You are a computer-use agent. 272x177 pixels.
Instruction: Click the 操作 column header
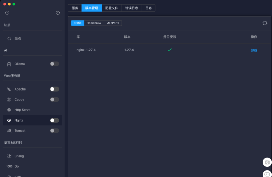tap(254, 37)
